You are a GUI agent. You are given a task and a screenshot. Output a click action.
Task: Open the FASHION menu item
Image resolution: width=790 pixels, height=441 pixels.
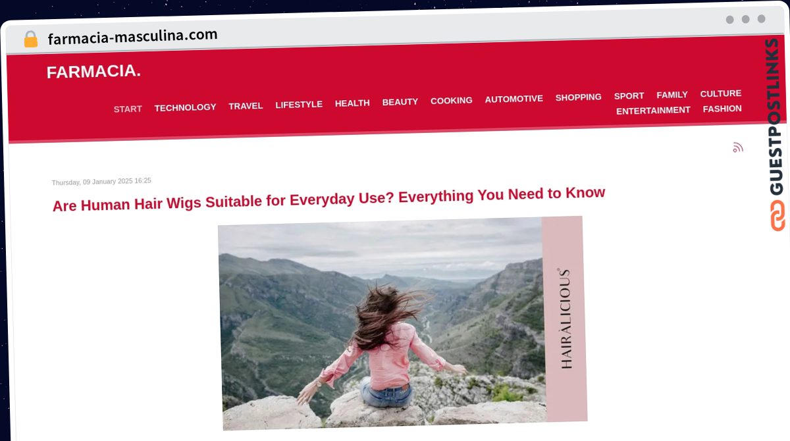[x=722, y=109]
